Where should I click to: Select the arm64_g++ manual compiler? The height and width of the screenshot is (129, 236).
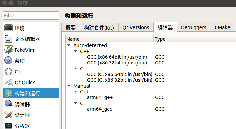pos(100,97)
